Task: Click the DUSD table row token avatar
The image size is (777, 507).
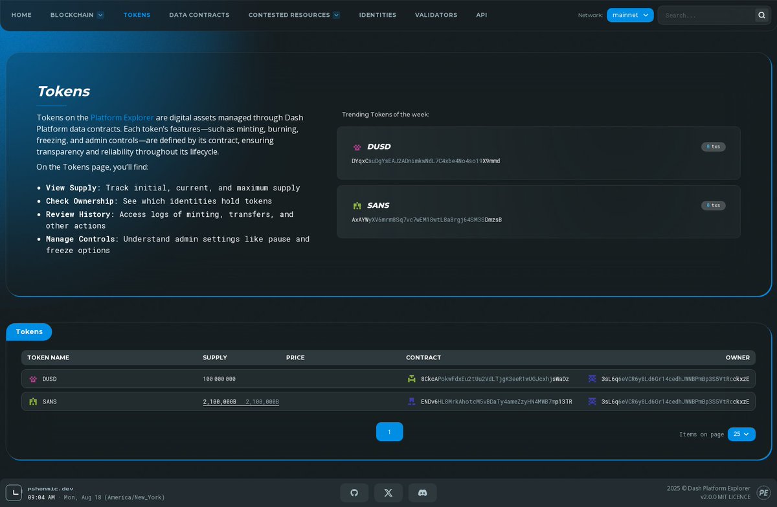Action: coord(33,379)
